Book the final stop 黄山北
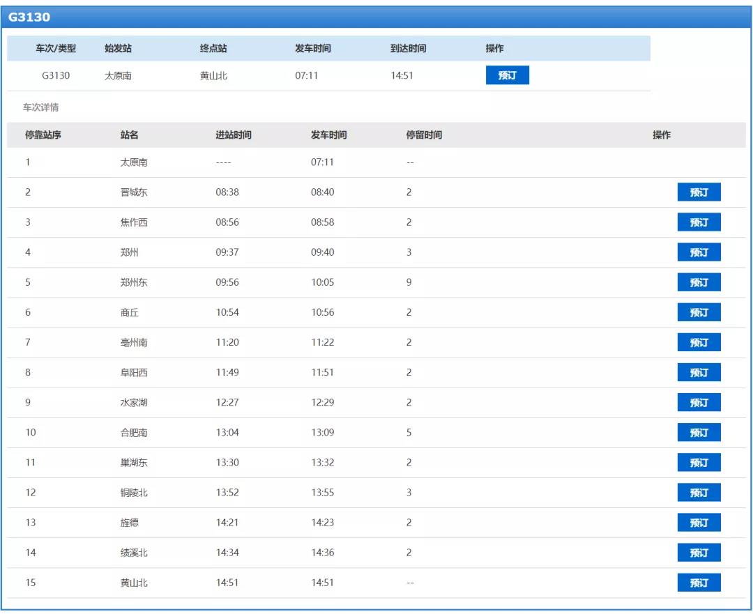The width and height of the screenshot is (753, 614). pos(699,583)
